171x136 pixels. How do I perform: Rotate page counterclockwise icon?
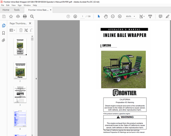coord(31,30)
